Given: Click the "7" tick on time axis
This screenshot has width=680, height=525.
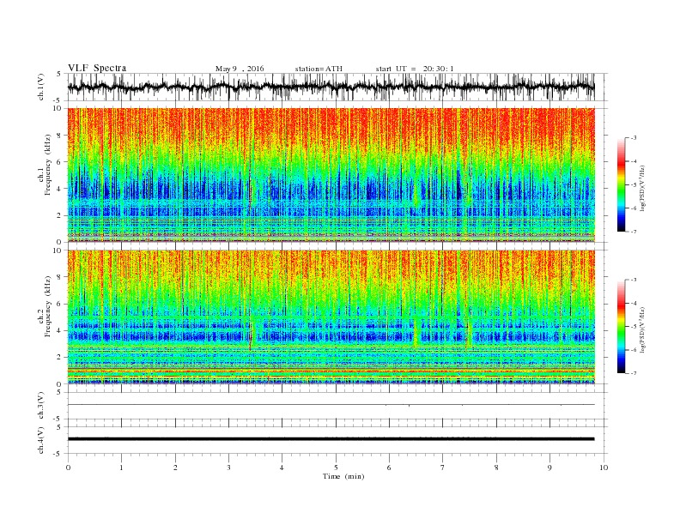Looking at the screenshot, I should (x=443, y=468).
